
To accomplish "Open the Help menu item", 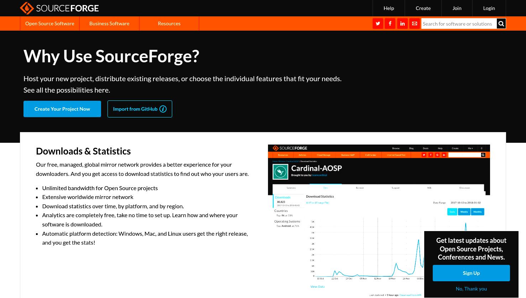I will pyautogui.click(x=389, y=8).
